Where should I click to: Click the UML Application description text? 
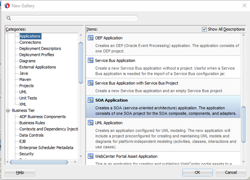166,139
